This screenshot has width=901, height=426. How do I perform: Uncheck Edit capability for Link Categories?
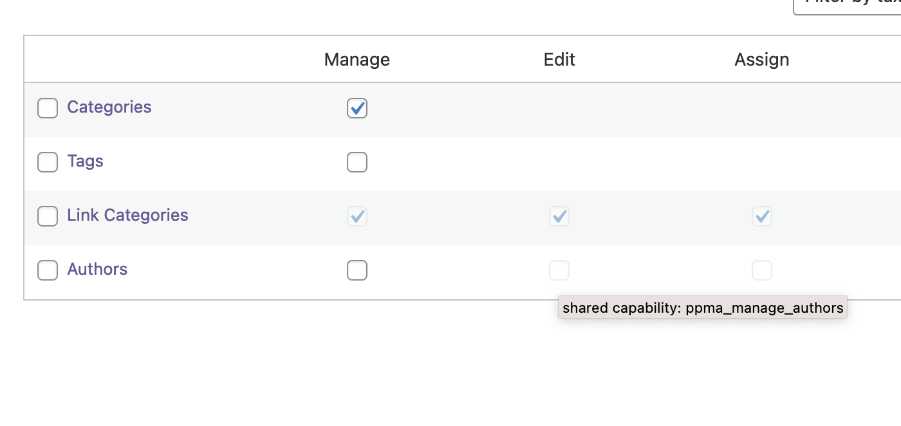[x=559, y=216]
